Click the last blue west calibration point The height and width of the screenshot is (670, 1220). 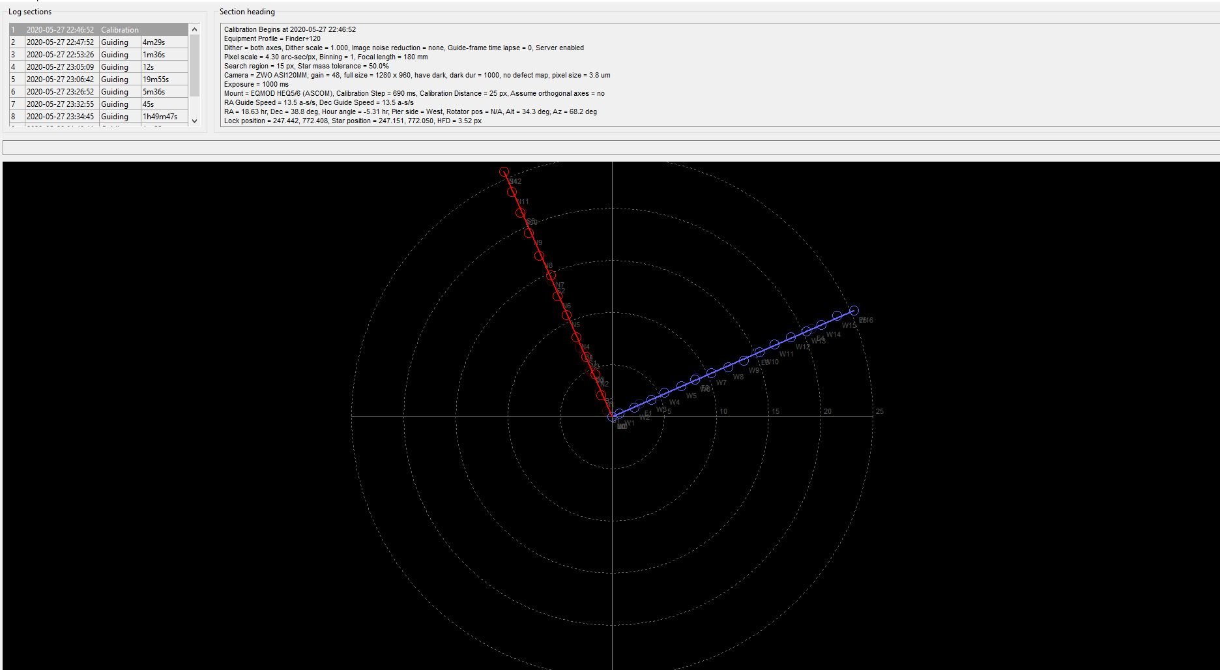pos(854,311)
